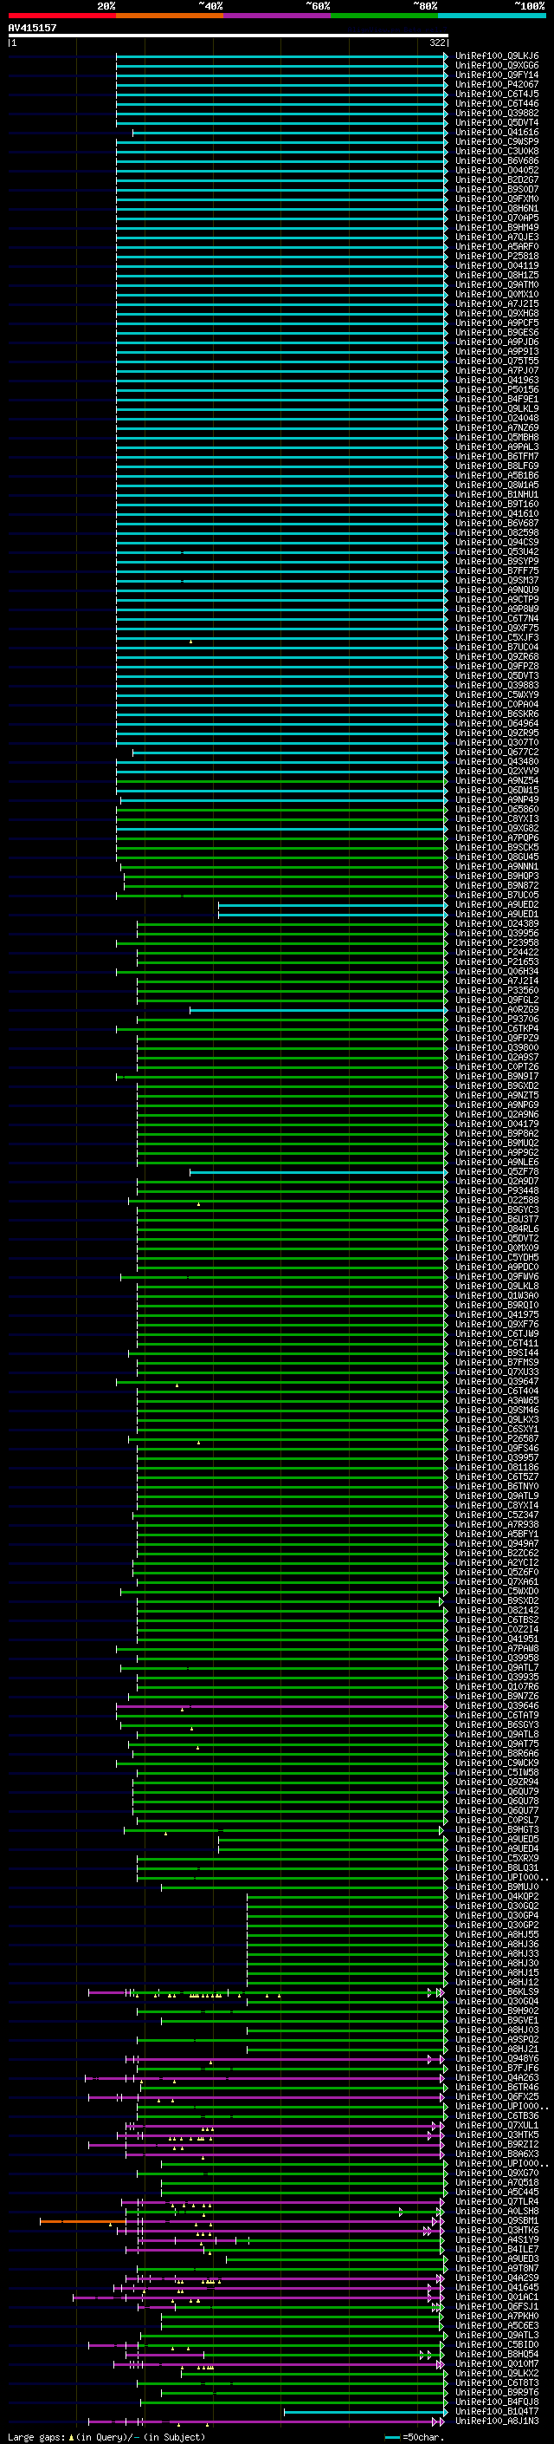This screenshot has width=554, height=2444.
Task: Select hit label UniRef100_A5ARF0
Action: click(x=497, y=247)
